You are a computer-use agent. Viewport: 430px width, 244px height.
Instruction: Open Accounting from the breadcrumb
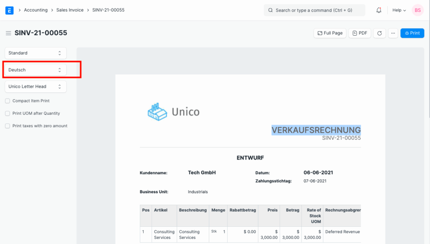[36, 10]
